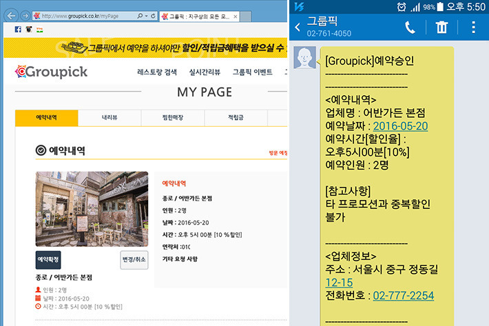489x326 pixels.
Task: Click the person icon beside 인원 : 2명
Action: point(38,289)
